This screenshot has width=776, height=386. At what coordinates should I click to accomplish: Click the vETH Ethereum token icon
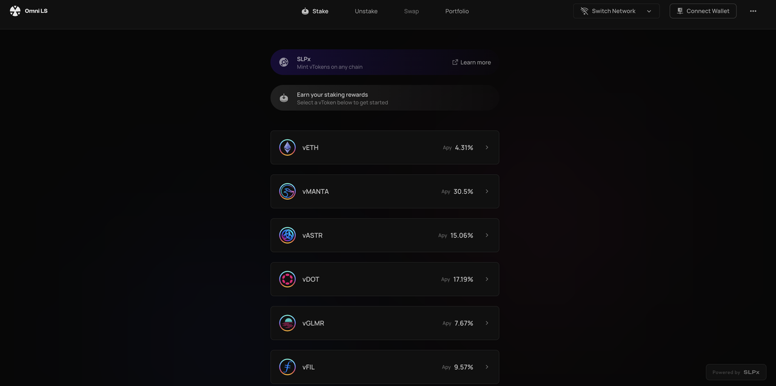pyautogui.click(x=287, y=147)
